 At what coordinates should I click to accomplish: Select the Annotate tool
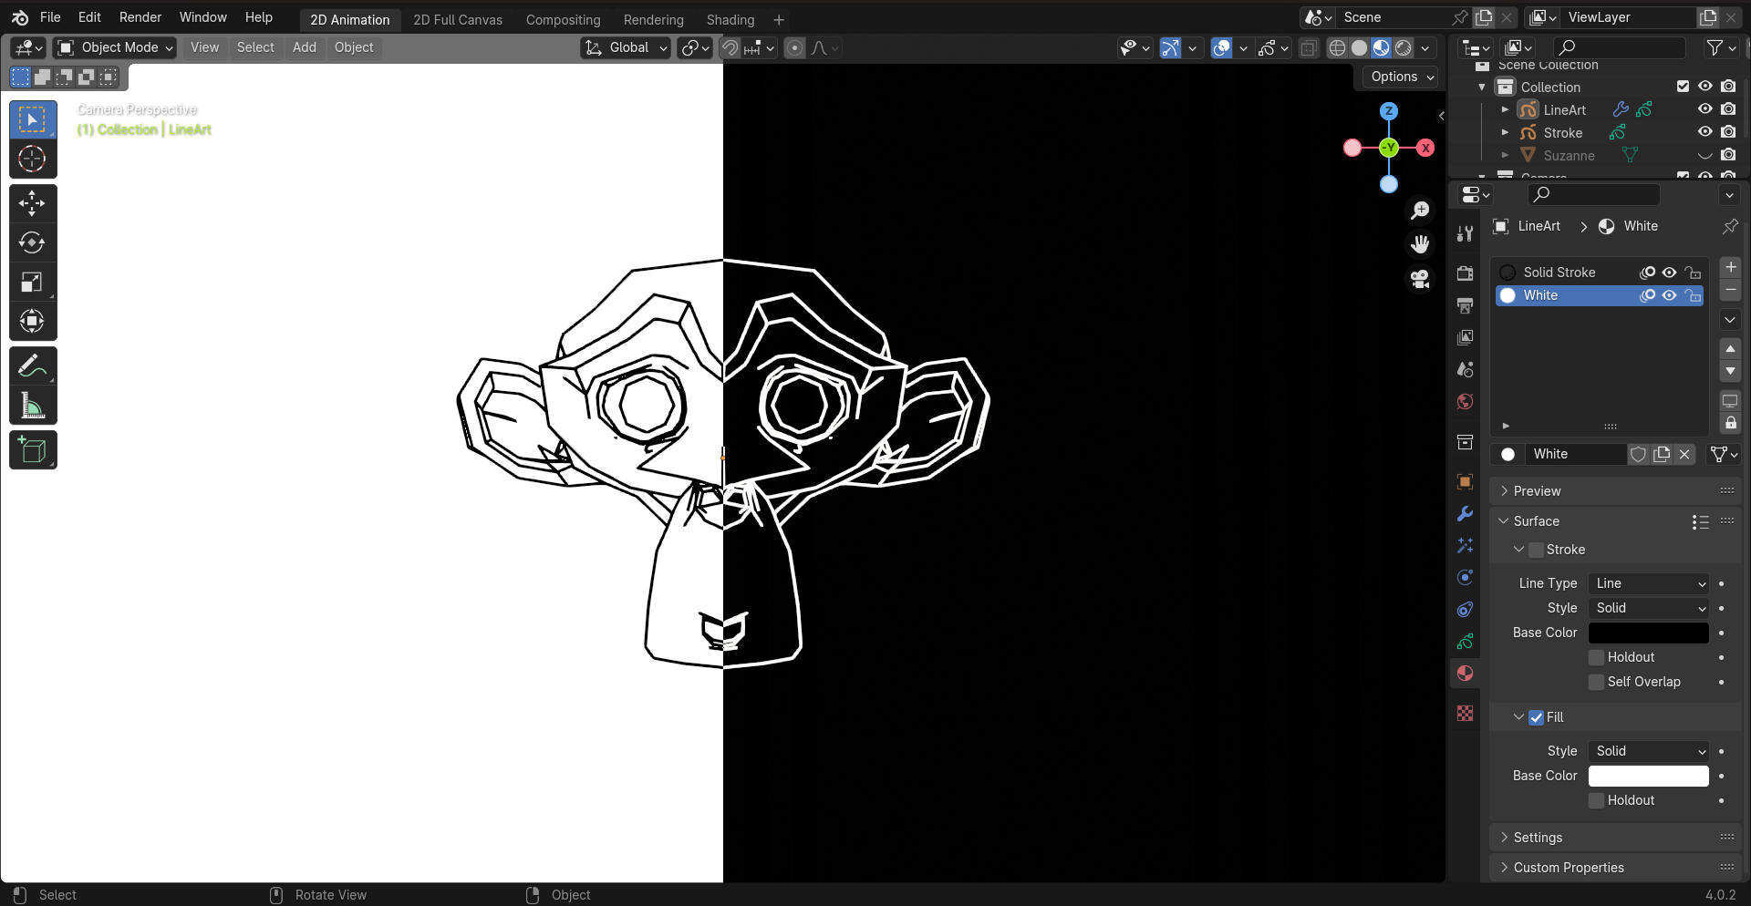[33, 365]
